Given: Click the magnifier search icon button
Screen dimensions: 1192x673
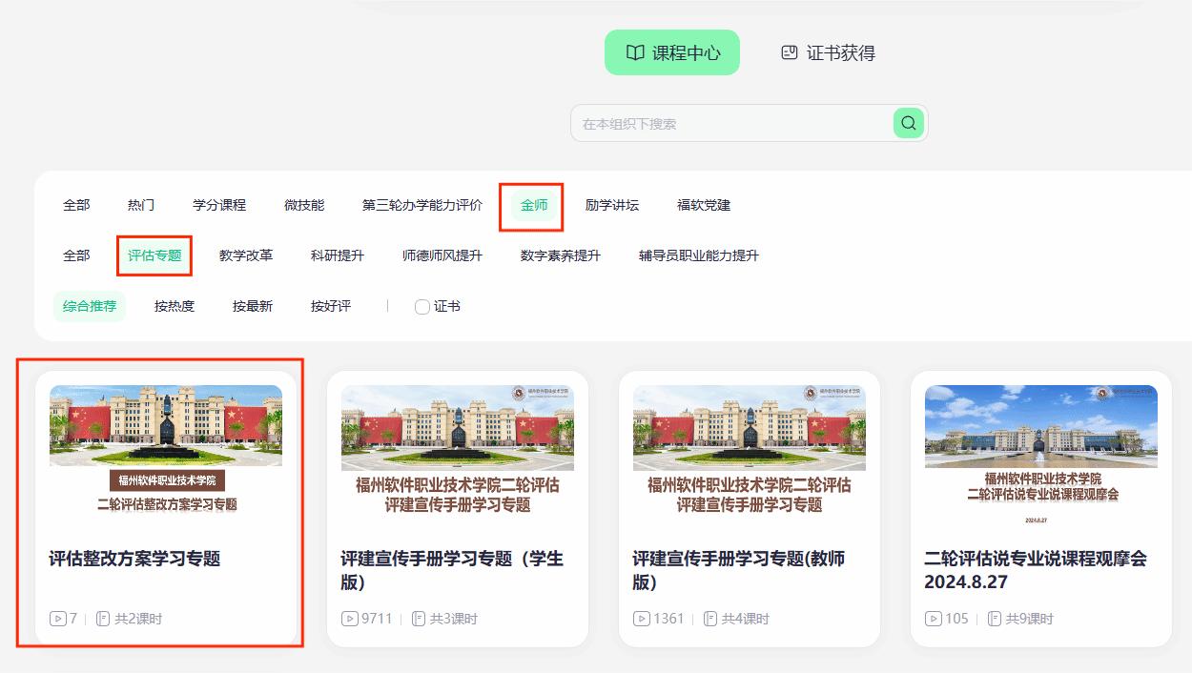Looking at the screenshot, I should [909, 123].
